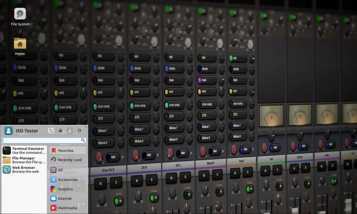Open Settings Manager from the menu header

click(x=51, y=131)
